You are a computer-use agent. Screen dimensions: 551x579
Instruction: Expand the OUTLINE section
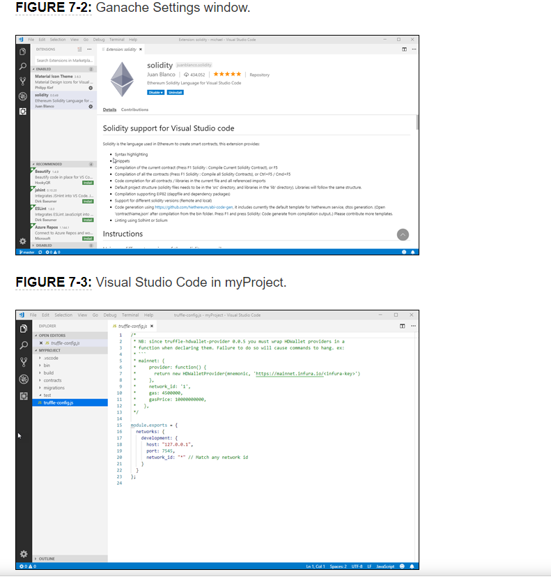[x=70, y=559]
